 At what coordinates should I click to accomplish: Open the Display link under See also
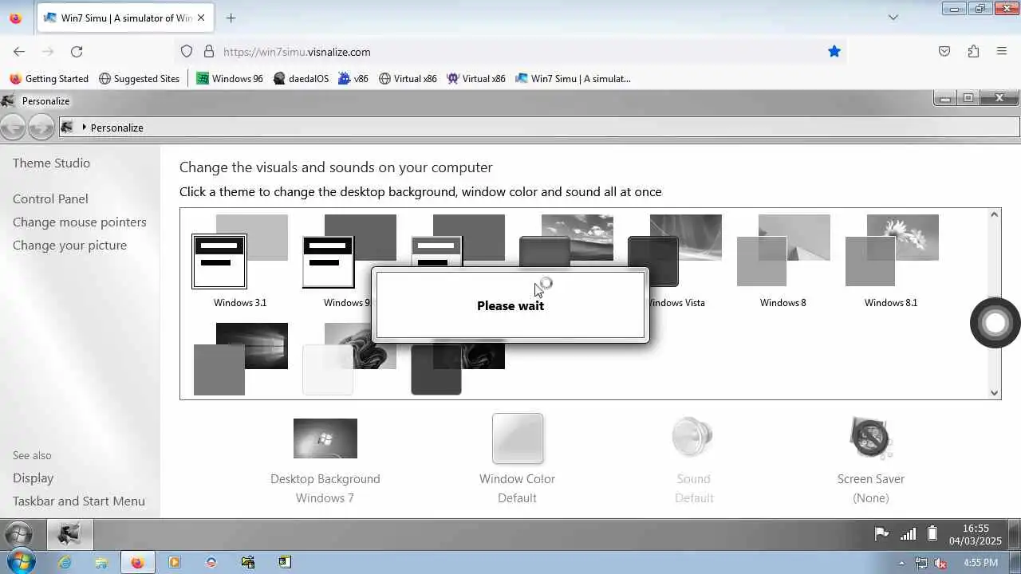click(x=33, y=478)
